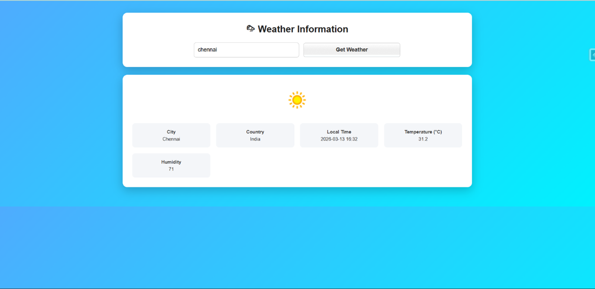Click inside the city name input field

246,50
